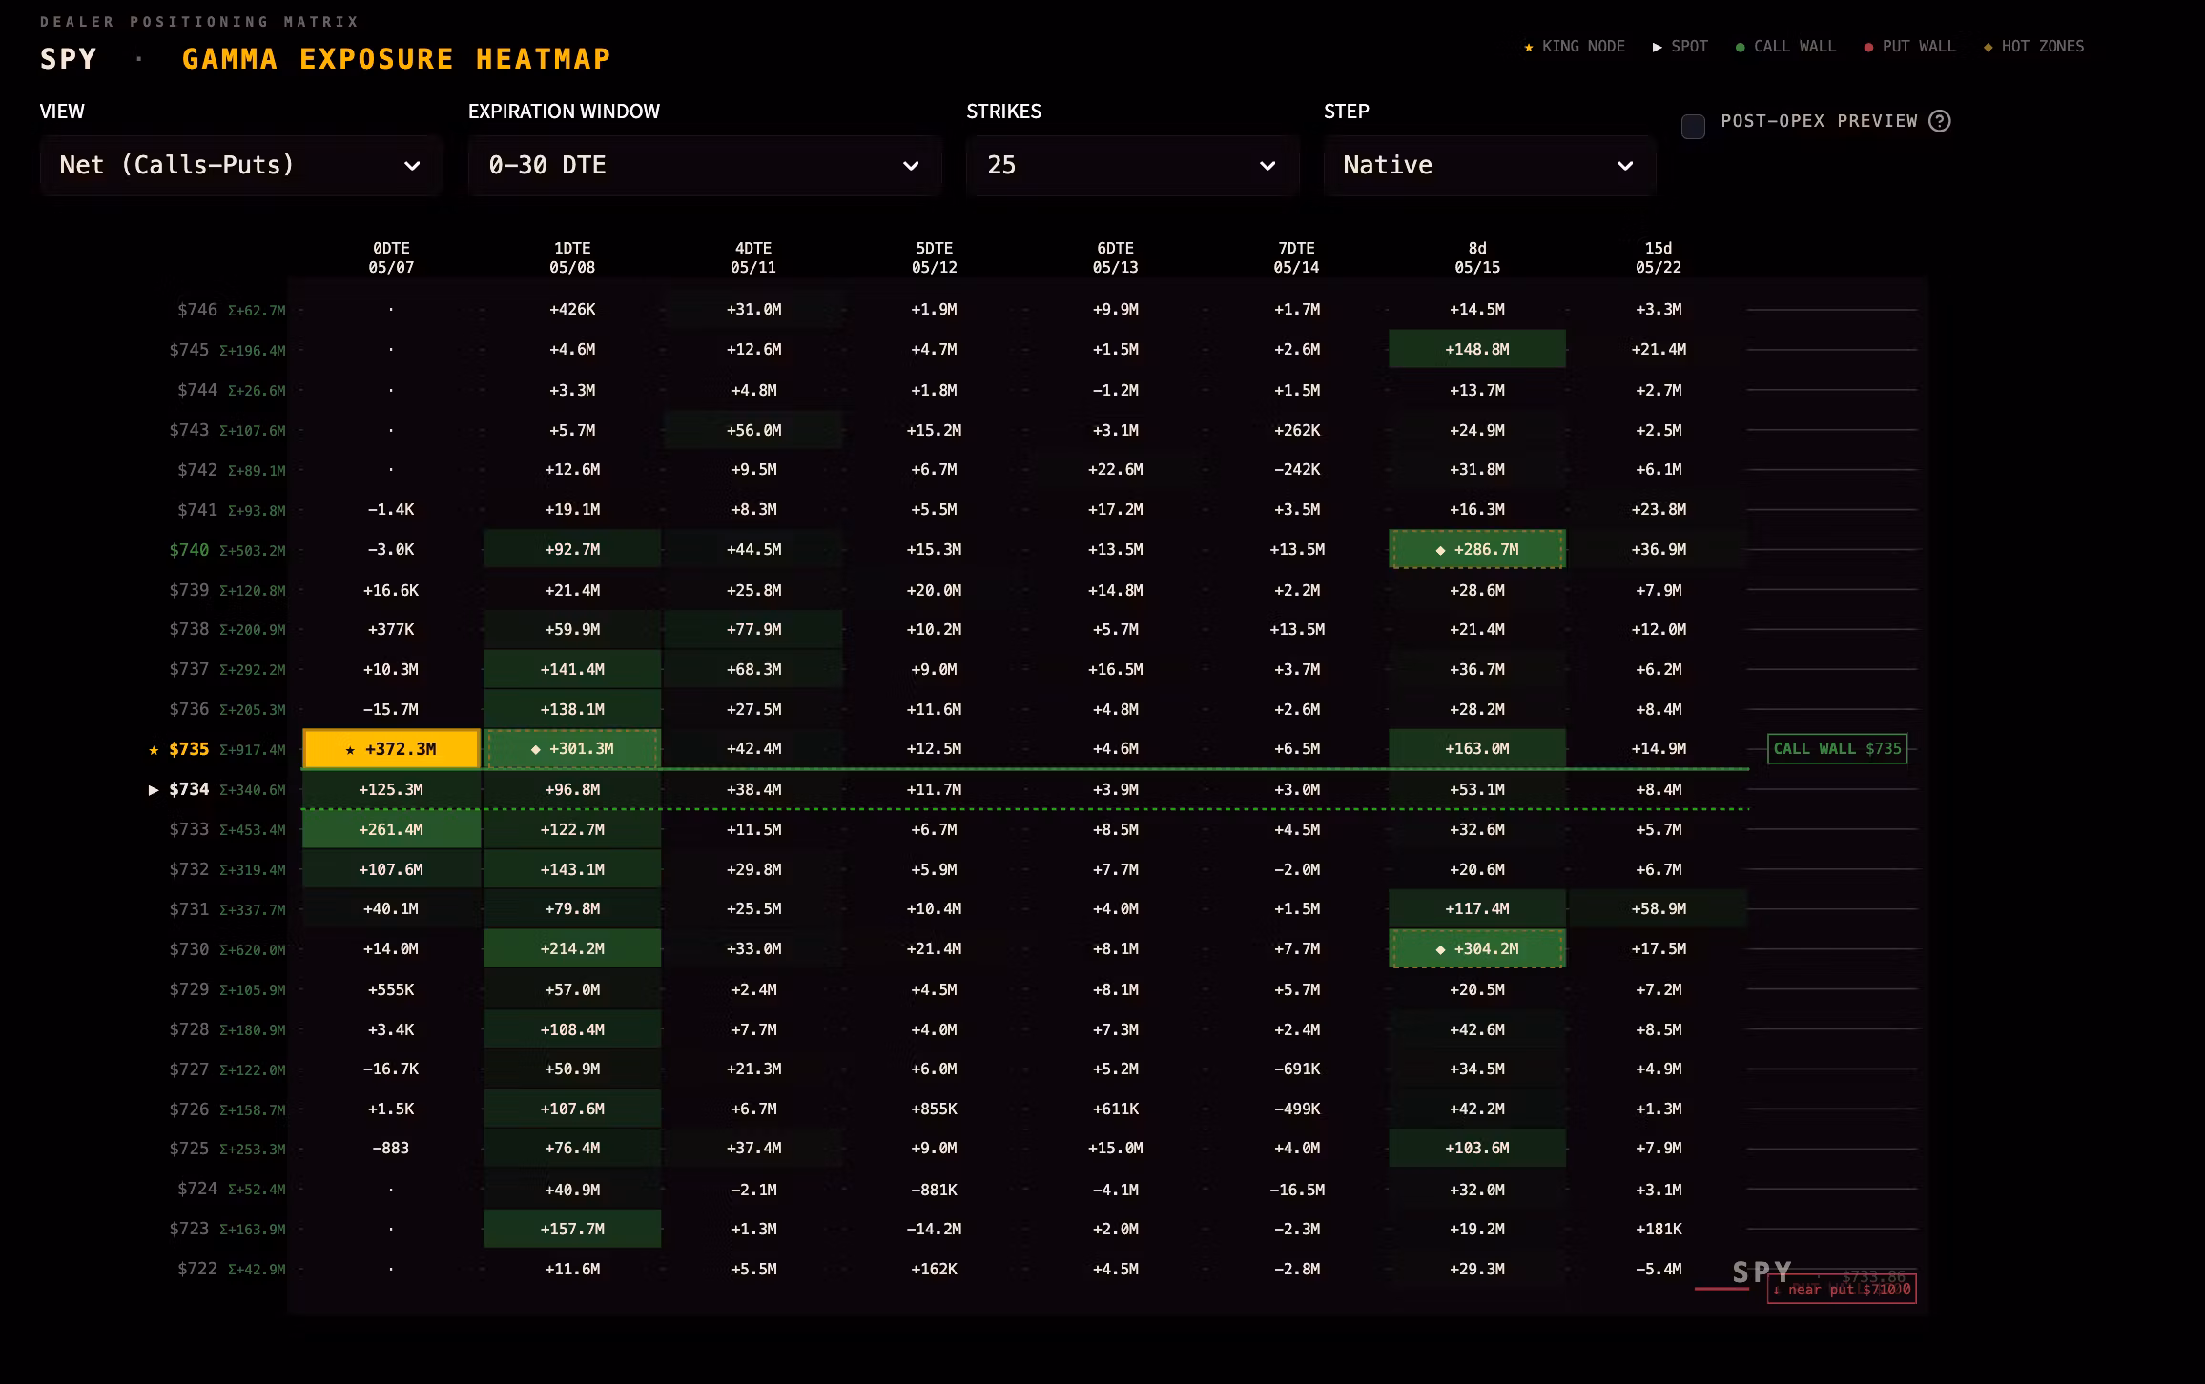Screen dimensions: 2205x1384
Task: Click the $722 strike row label
Action: 197,1269
